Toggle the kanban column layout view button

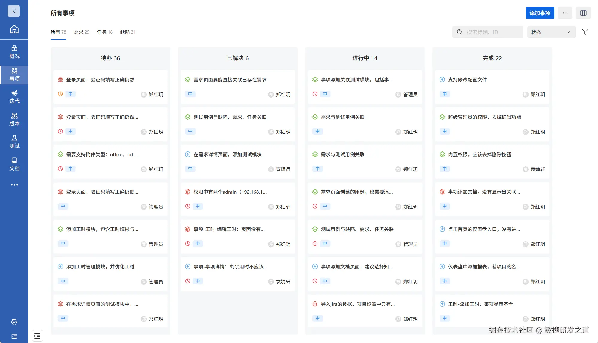click(x=583, y=13)
